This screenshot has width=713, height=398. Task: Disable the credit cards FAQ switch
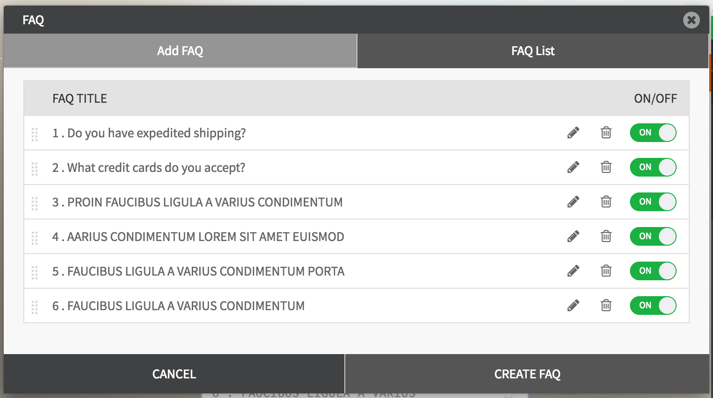653,167
